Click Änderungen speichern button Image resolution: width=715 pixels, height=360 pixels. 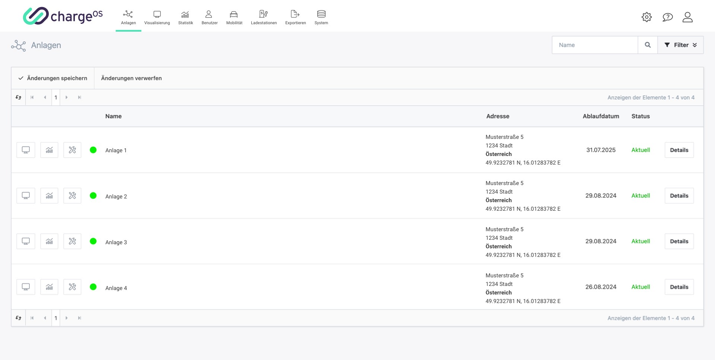click(x=53, y=78)
